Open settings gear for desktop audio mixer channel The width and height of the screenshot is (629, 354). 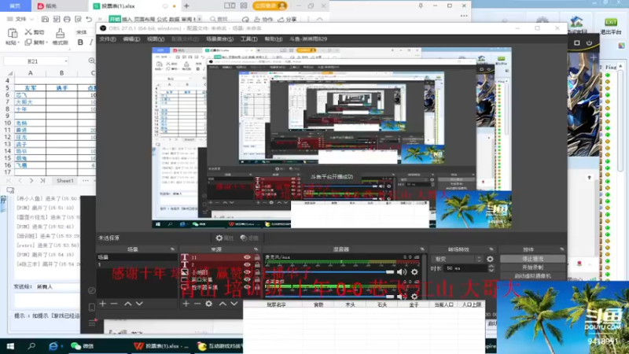point(414,297)
